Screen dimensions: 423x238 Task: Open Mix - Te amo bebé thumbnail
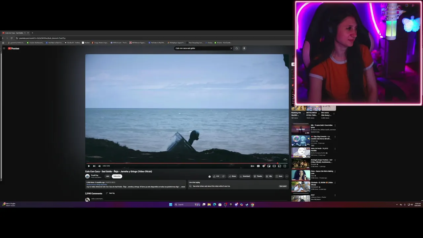point(300,129)
